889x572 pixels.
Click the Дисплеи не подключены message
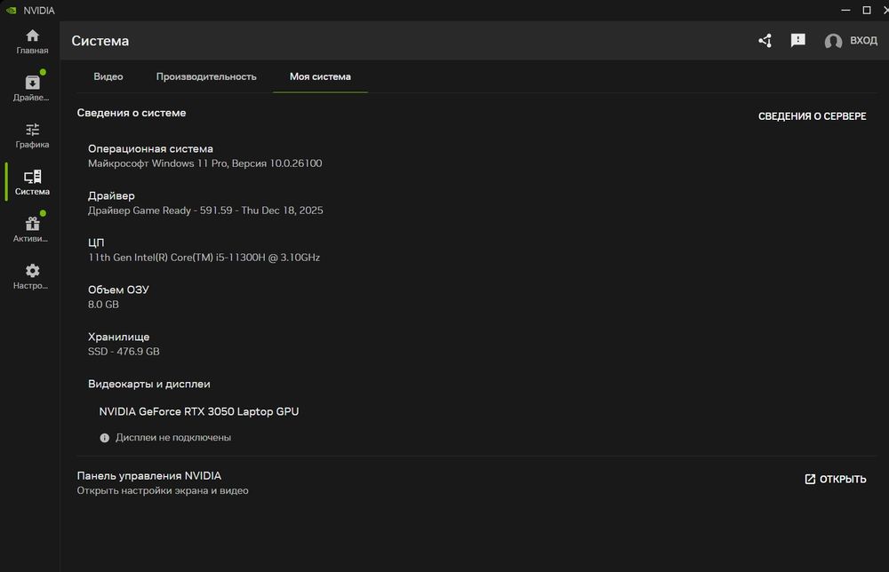173,437
